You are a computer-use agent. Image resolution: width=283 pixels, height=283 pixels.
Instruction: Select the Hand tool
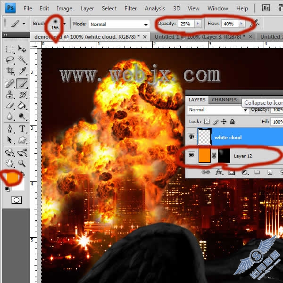[10, 163]
